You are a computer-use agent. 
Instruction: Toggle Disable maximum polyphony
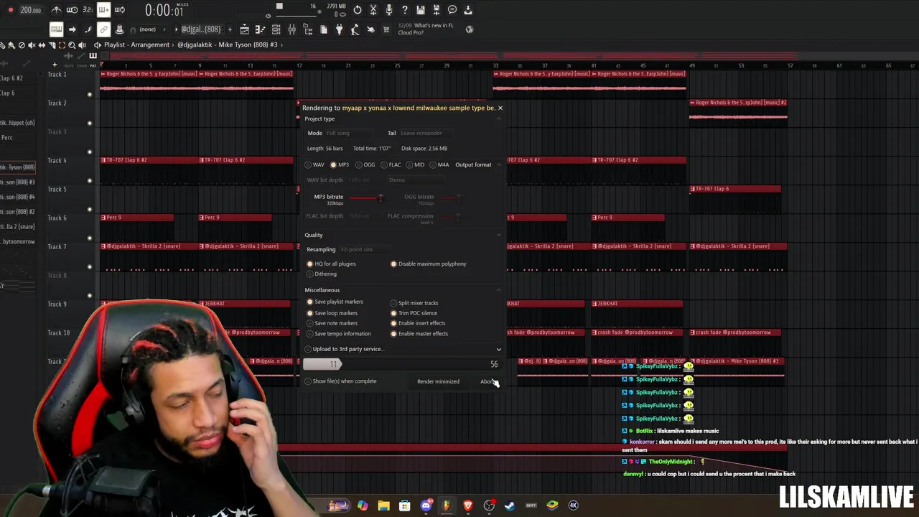click(x=428, y=264)
